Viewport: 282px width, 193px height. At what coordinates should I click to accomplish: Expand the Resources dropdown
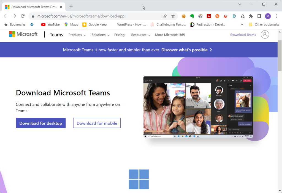click(141, 35)
